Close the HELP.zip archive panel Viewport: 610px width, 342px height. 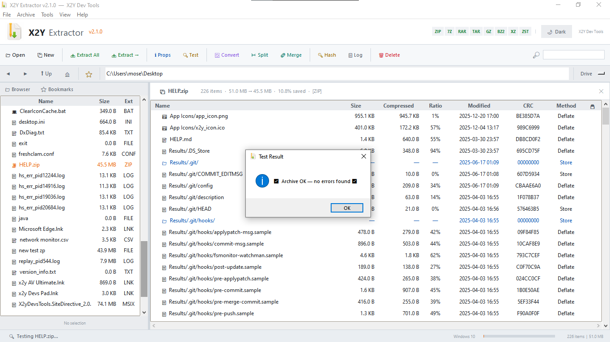601,91
